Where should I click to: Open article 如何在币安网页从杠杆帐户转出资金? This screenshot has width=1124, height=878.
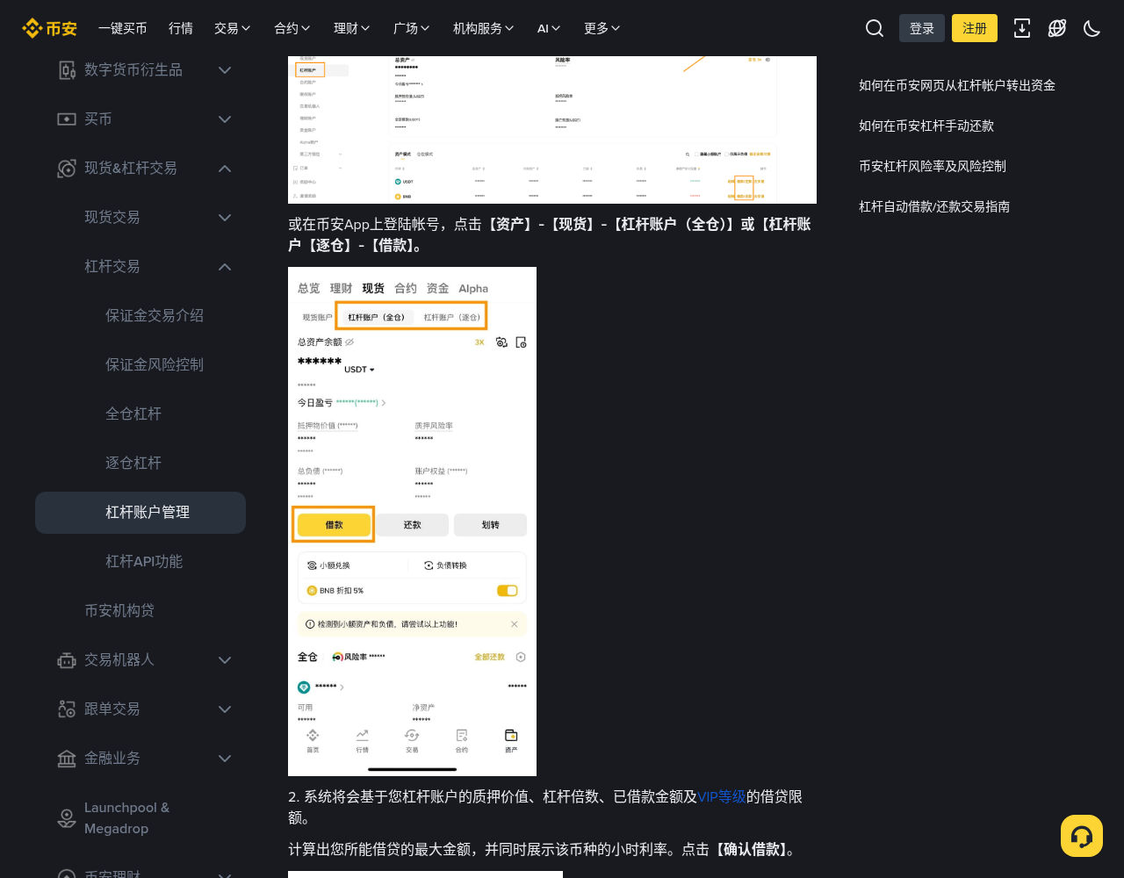point(957,85)
